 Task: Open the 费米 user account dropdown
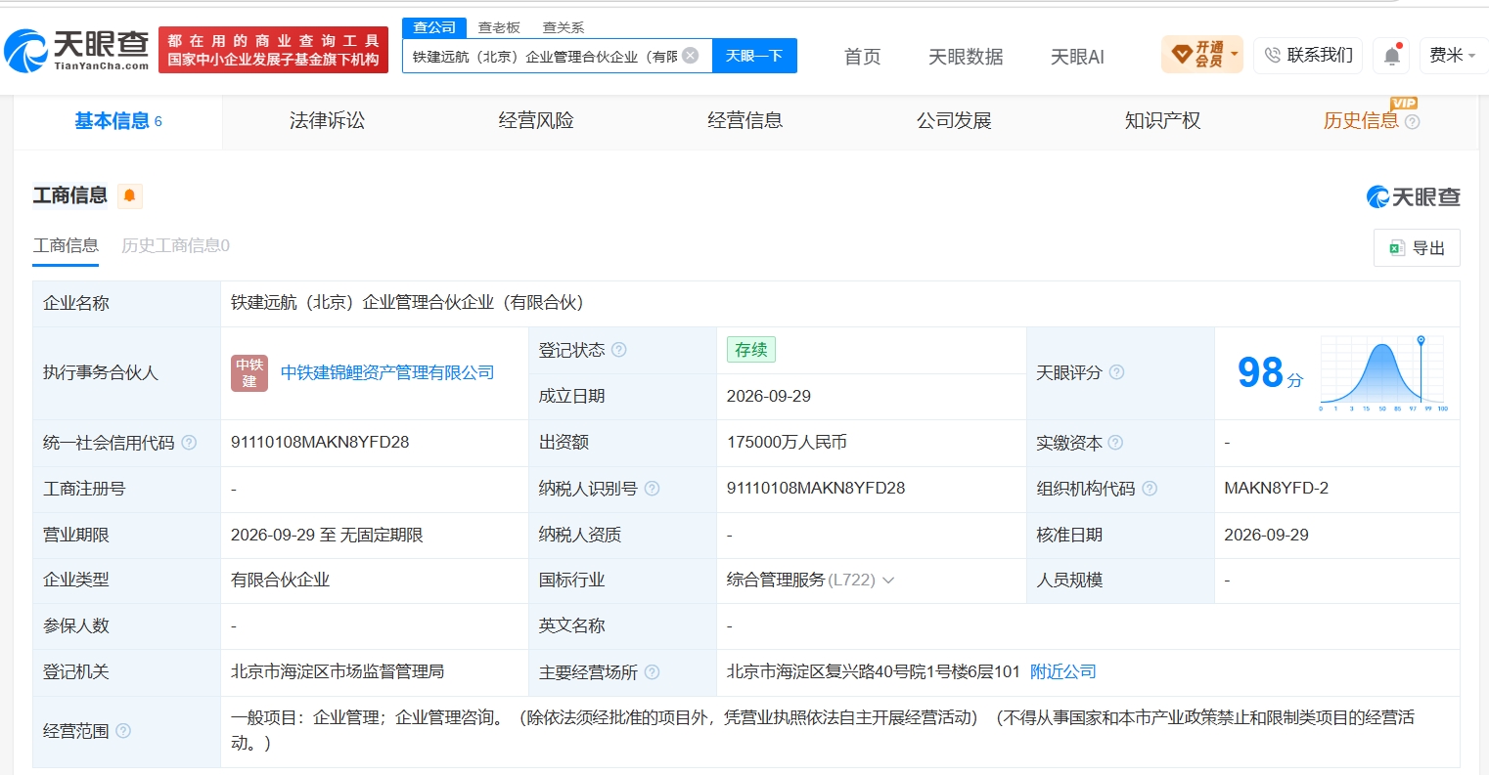point(1453,56)
